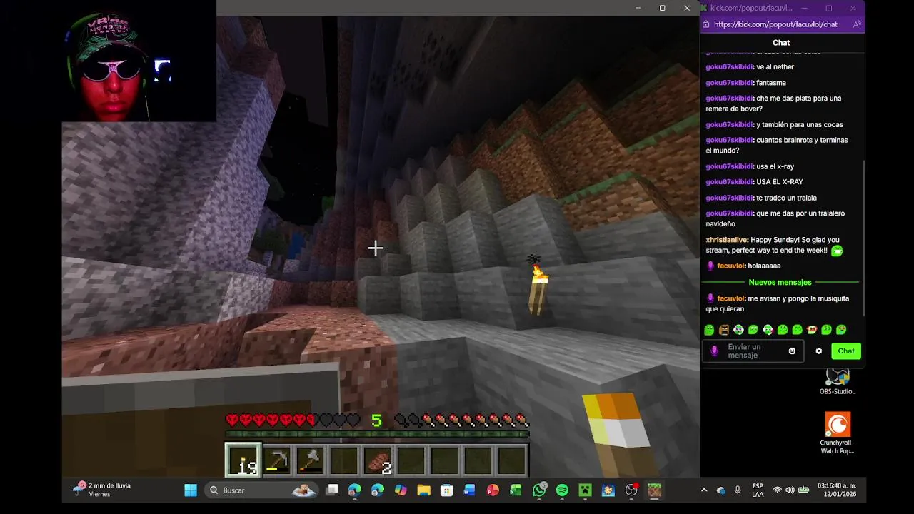This screenshot has height=514, width=914.
Task: Select the torch hotbar slot with 19
Action: pos(243,460)
